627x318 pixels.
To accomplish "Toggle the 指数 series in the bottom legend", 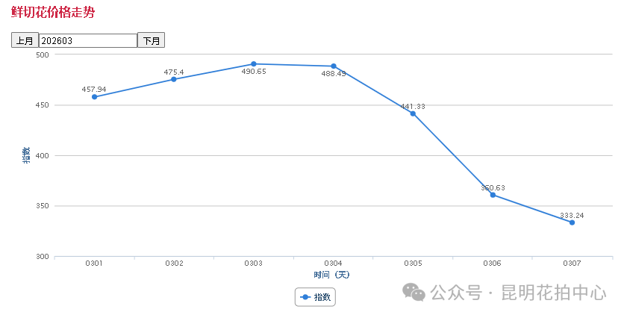I will point(316,297).
